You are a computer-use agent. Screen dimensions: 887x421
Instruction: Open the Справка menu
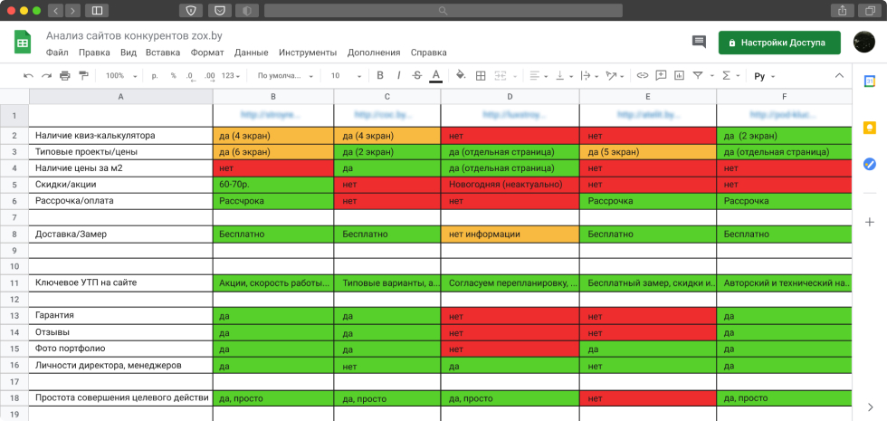click(x=428, y=53)
